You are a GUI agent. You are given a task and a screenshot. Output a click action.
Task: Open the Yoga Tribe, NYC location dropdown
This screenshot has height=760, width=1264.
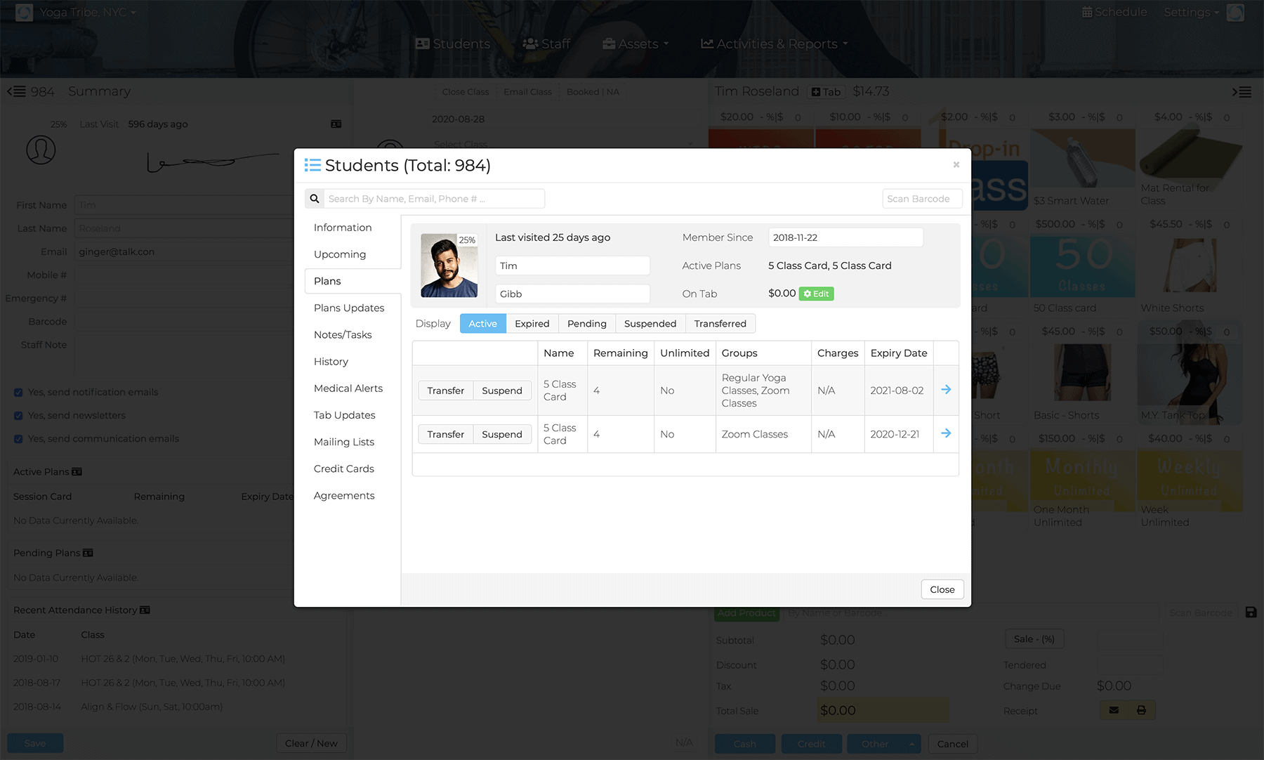[88, 13]
